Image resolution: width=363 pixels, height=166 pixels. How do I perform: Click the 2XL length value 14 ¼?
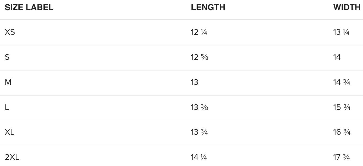[199, 157]
